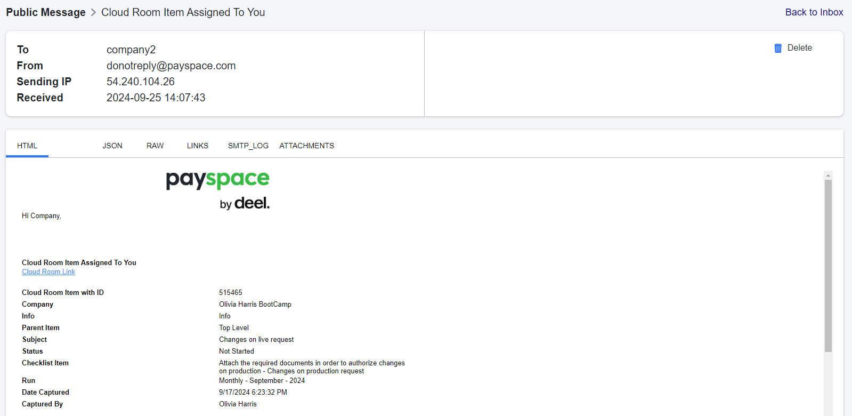This screenshot has height=416, width=852.
Task: Select the LINKS tab
Action: 198,146
